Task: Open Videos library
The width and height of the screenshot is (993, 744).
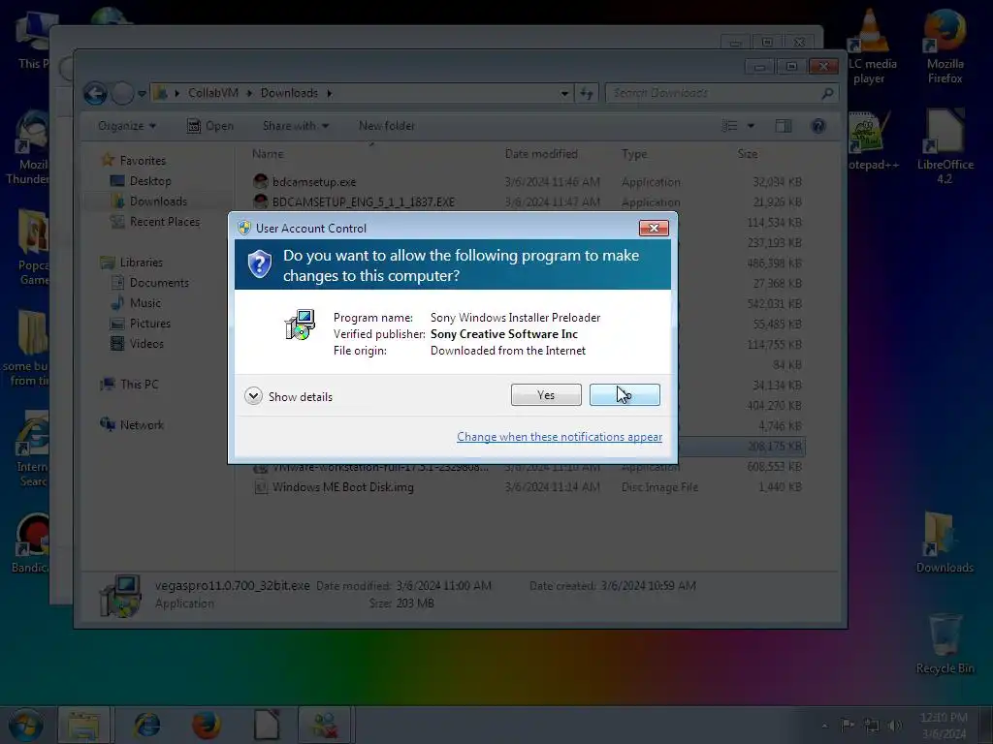Action: (x=146, y=344)
